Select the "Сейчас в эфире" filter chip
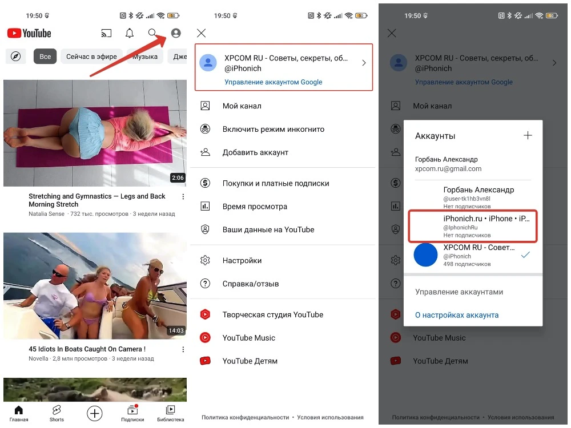 (91, 56)
